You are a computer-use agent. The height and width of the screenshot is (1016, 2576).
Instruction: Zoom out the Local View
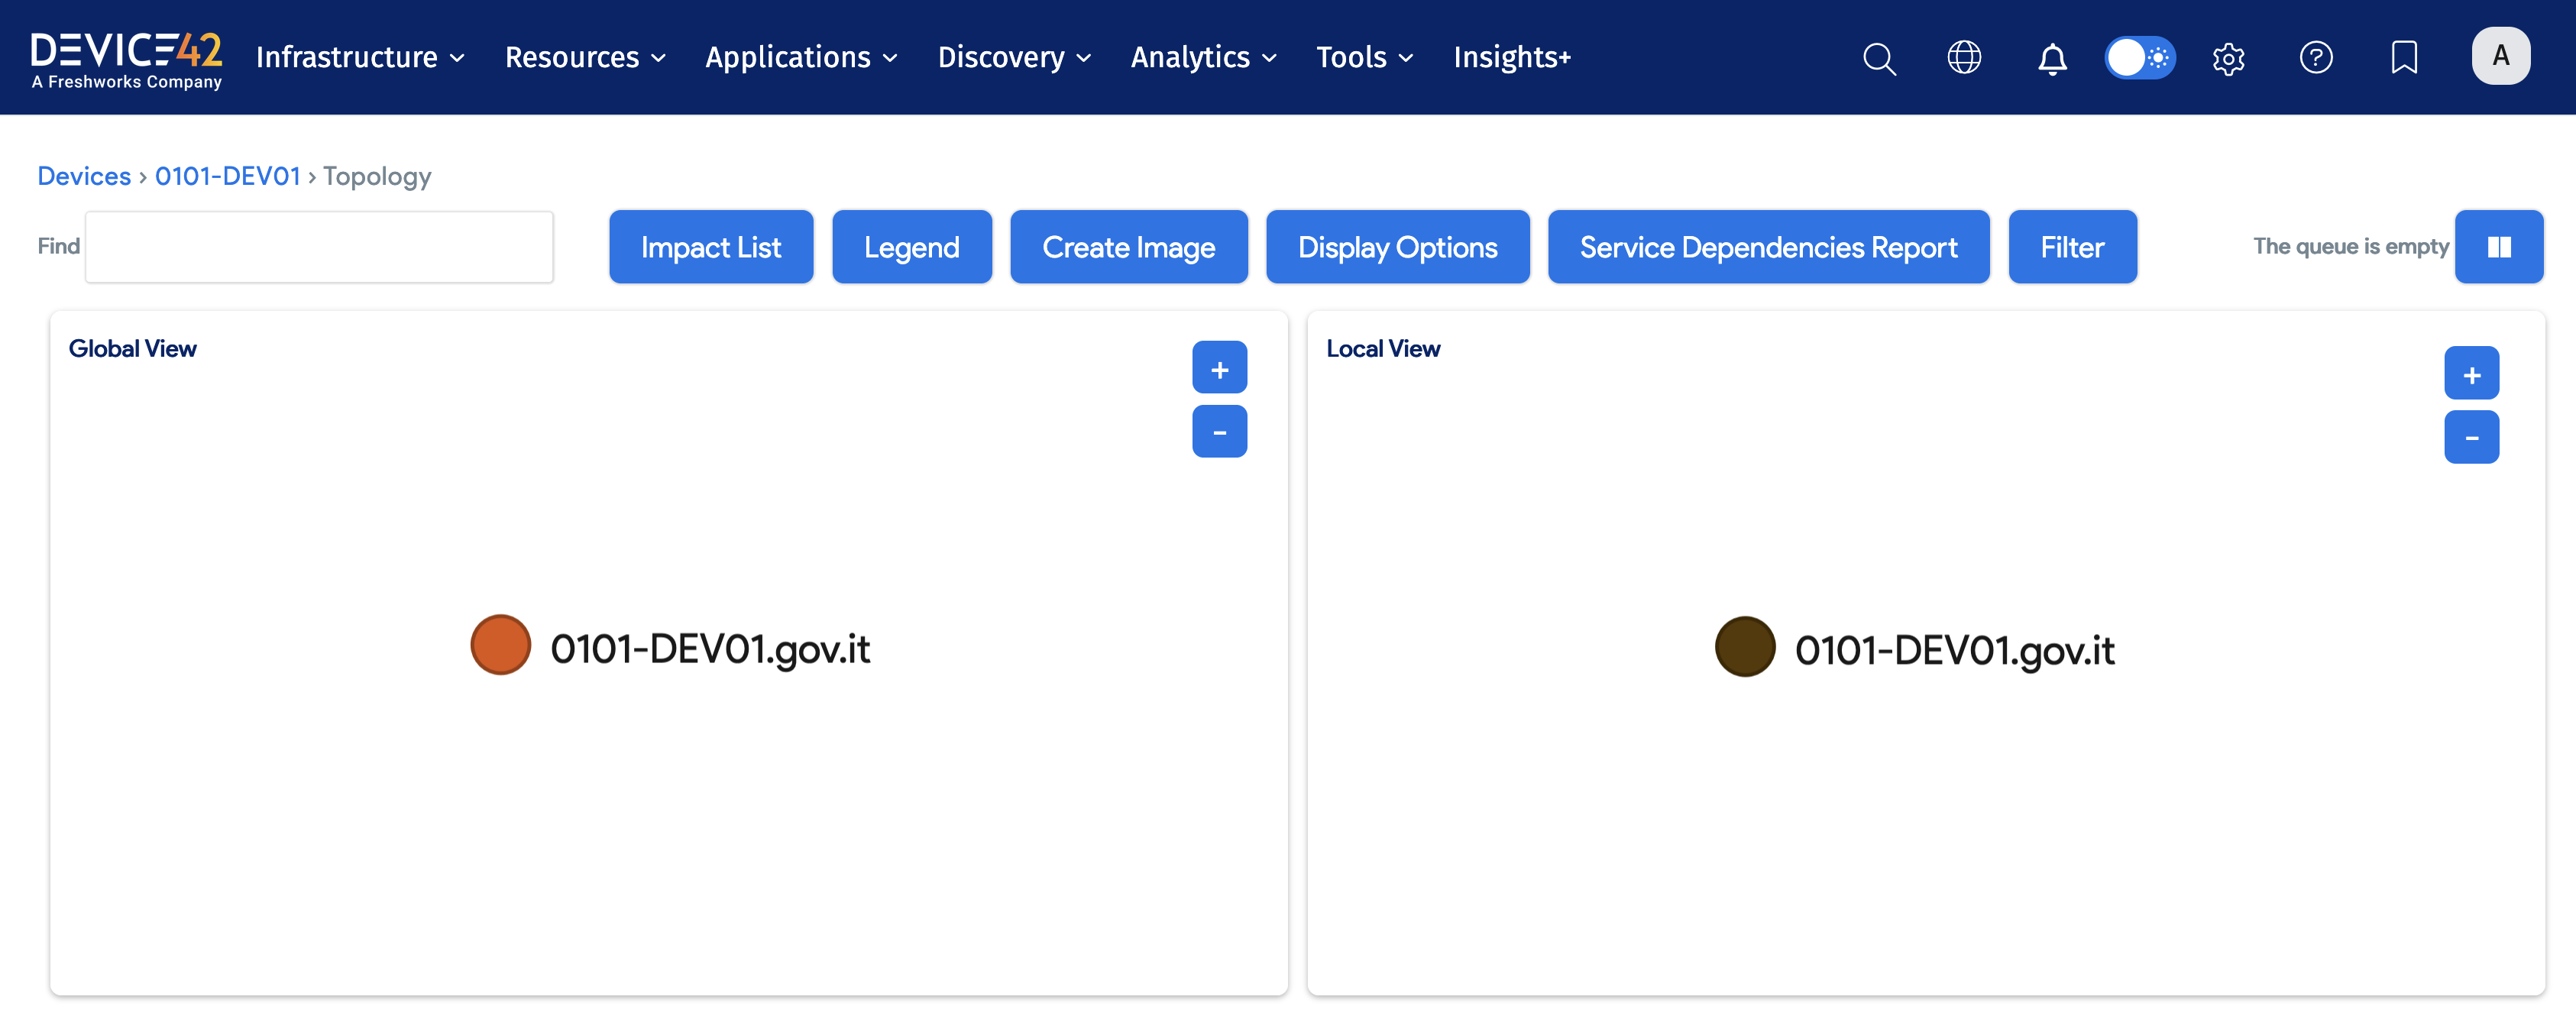coord(2471,437)
